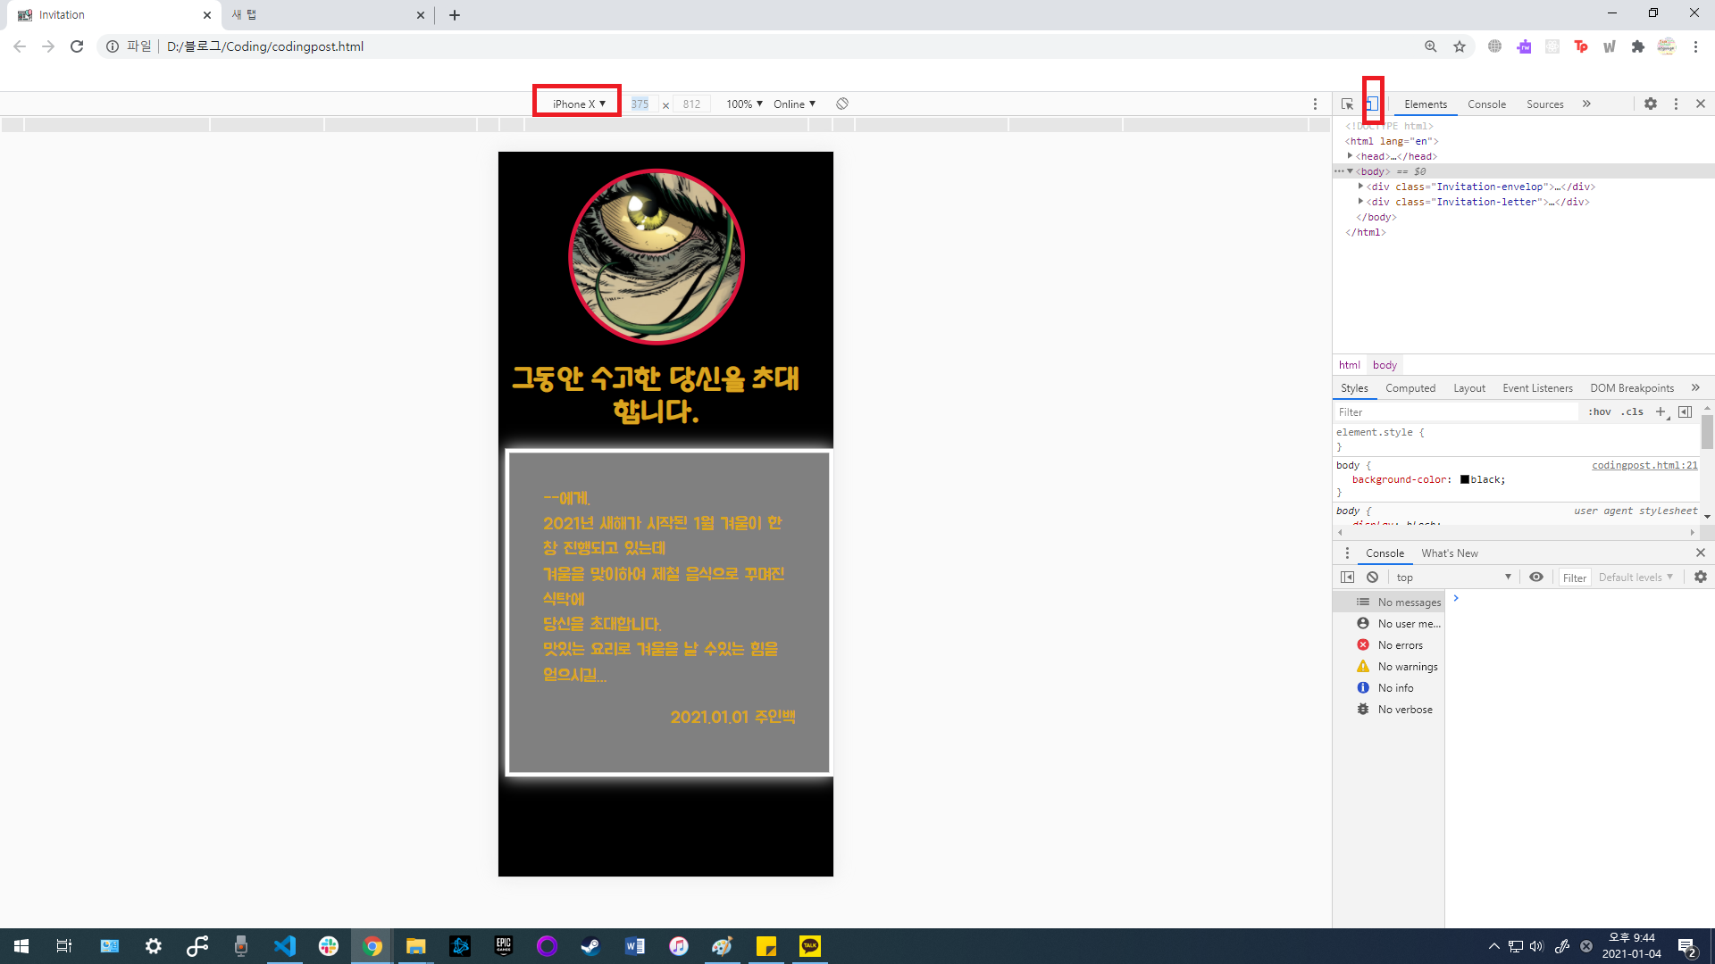This screenshot has width=1715, height=964.
Task: Open the iPhone X device dropdown
Action: pos(578,104)
